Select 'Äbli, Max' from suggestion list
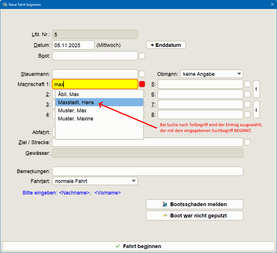This screenshot has height=253, width=277. pos(68,94)
